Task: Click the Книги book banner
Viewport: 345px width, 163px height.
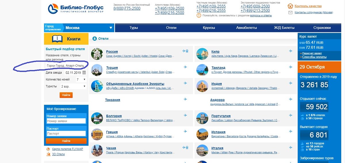Action: (66, 39)
